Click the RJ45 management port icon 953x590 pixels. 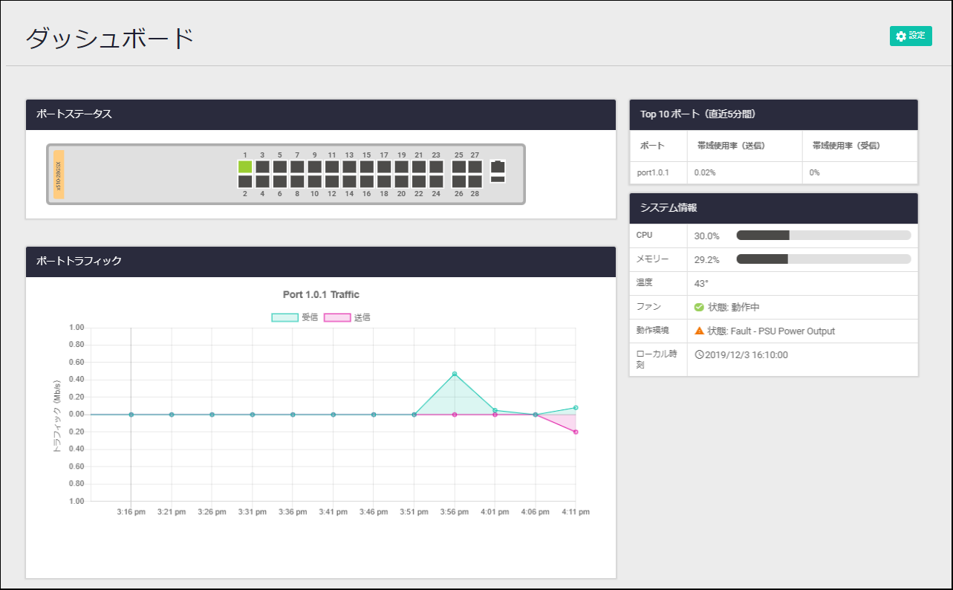[498, 166]
